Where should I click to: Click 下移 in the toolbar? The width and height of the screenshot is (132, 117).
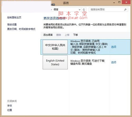76,35
